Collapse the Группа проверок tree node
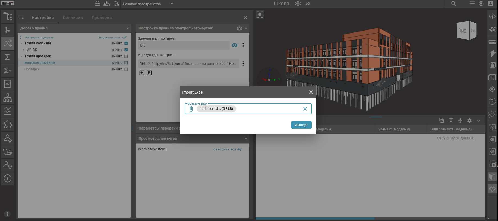498x221 pixels. (x=21, y=56)
